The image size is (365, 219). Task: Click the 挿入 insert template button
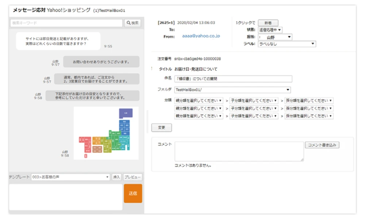(x=116, y=176)
